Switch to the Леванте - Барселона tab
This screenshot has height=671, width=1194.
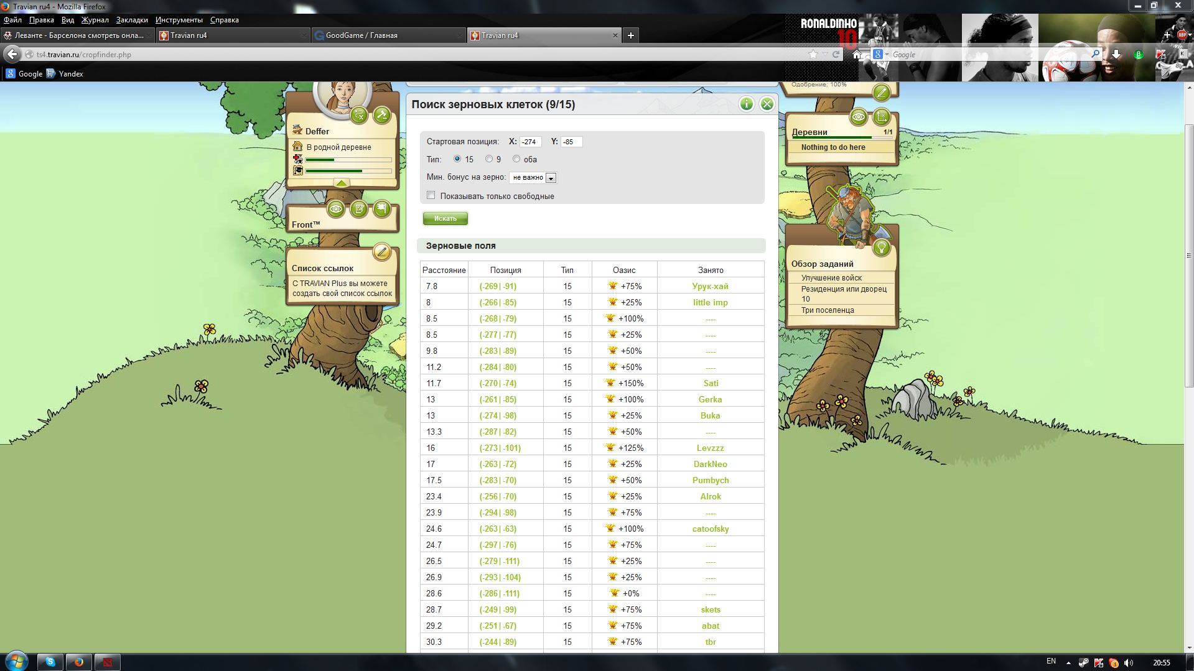click(x=77, y=35)
